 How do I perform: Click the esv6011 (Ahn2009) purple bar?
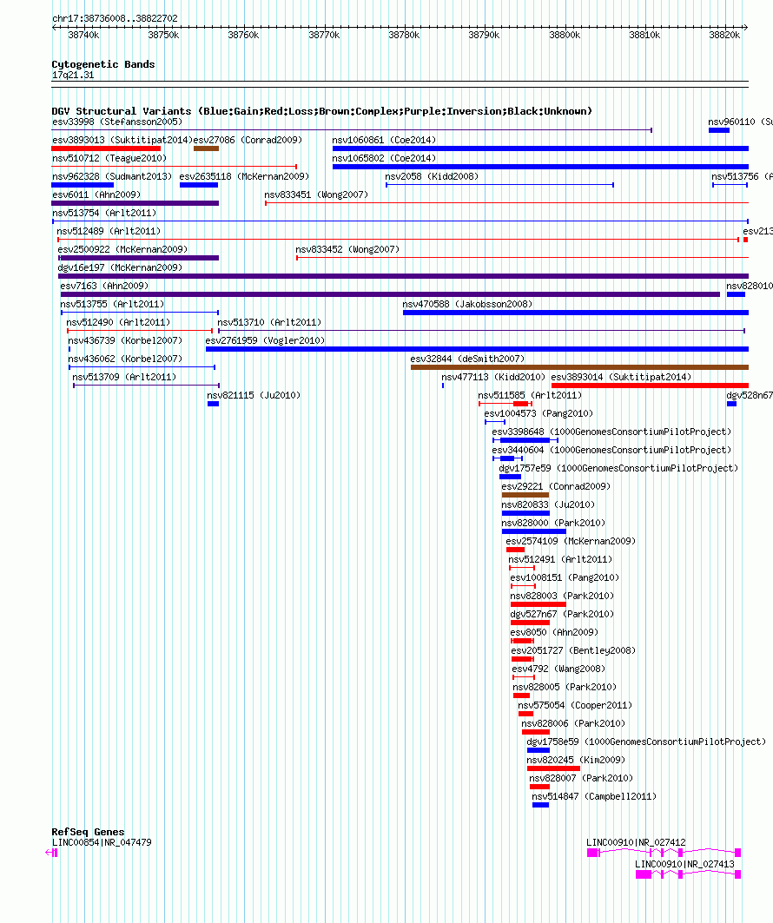[x=135, y=203]
